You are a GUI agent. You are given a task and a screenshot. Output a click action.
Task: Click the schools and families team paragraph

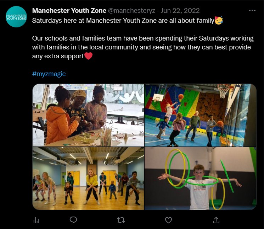point(143,47)
